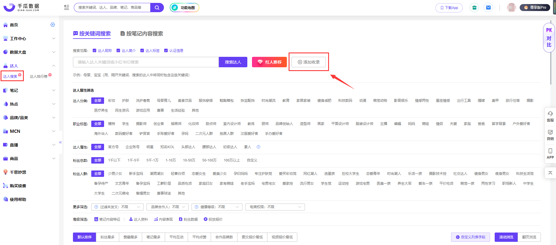This screenshot has width=556, height=245.
Task: Sort by 平均互动
Action: click(x=176, y=237)
